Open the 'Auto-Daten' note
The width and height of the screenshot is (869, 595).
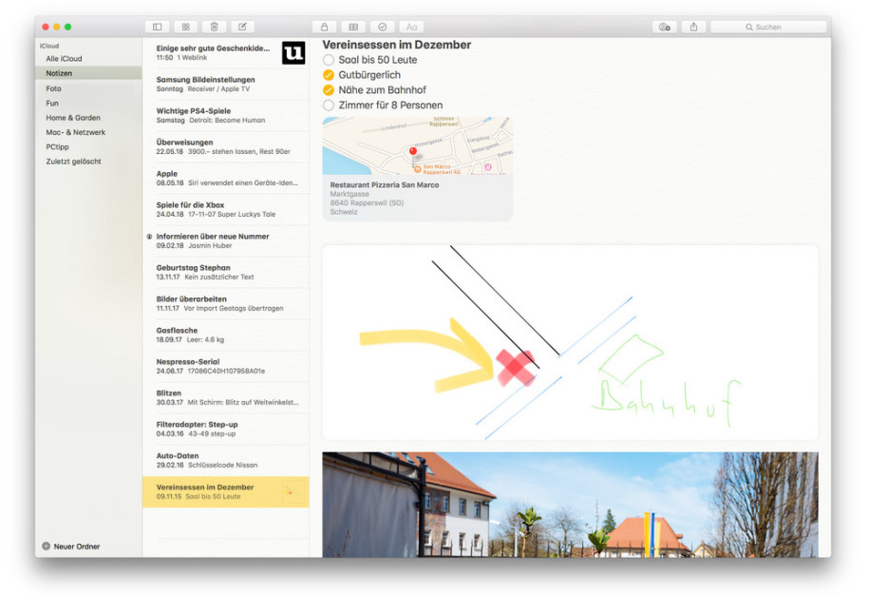(226, 460)
